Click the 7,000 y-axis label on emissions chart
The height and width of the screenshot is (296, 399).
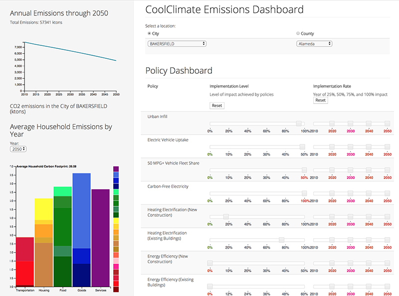[x=18, y=47]
